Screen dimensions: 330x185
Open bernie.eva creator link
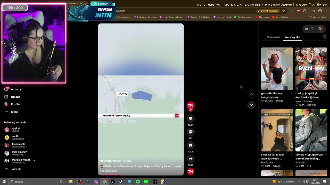tap(267, 162)
